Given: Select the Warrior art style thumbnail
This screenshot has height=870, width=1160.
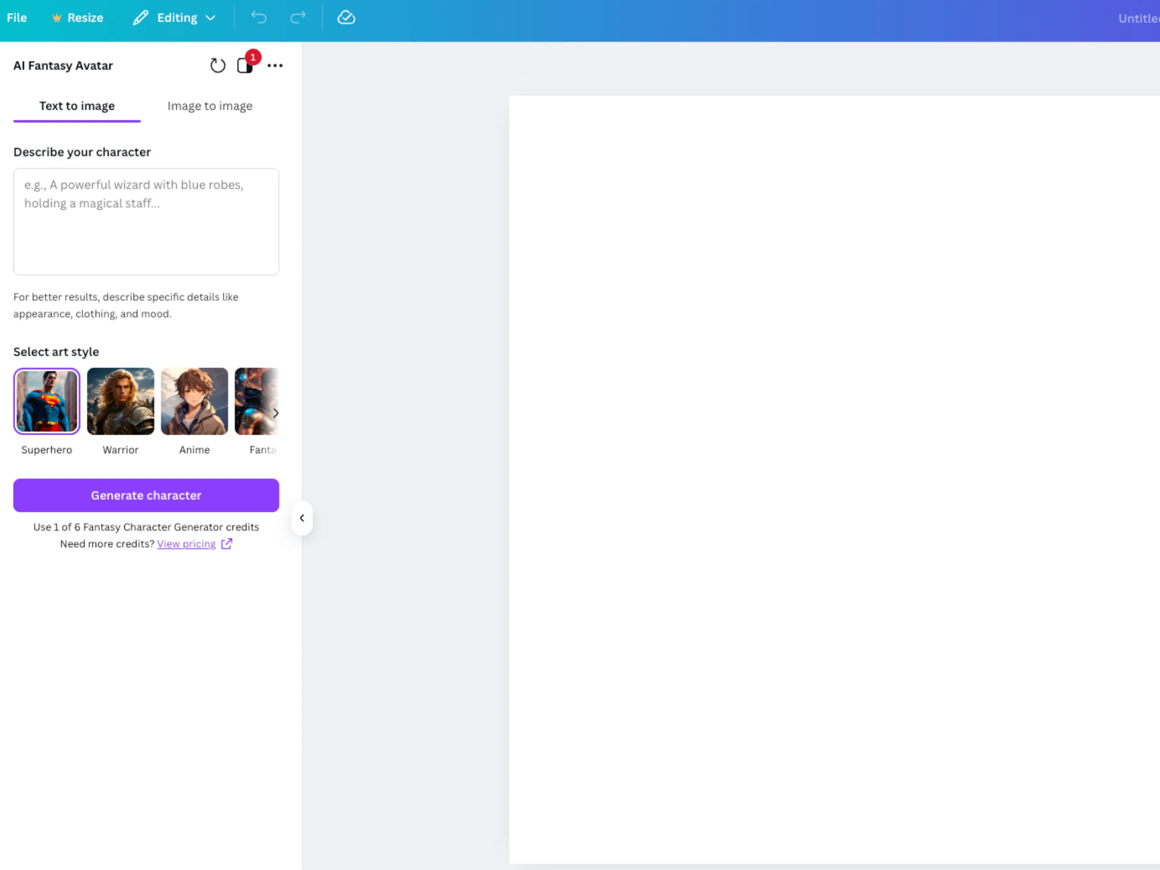Looking at the screenshot, I should [121, 401].
